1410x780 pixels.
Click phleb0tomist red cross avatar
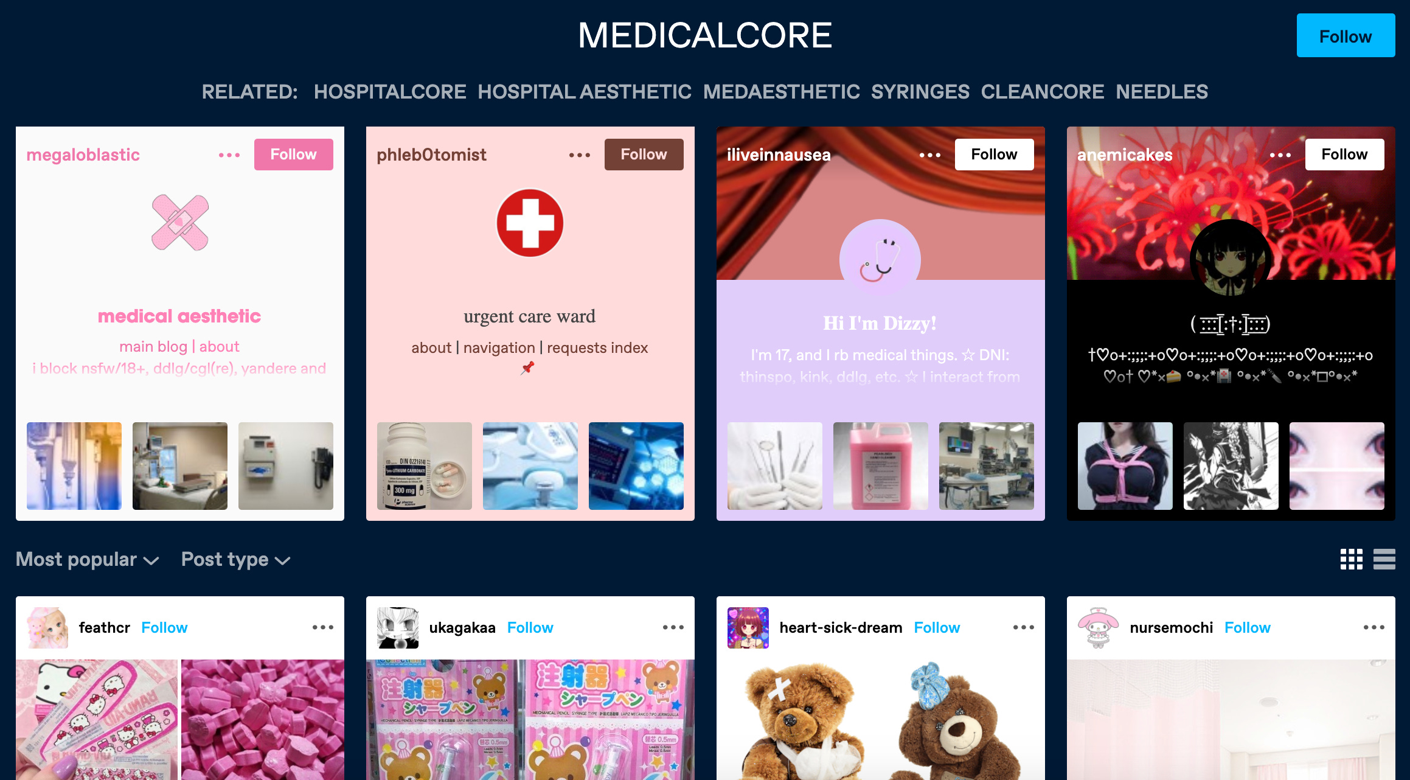(530, 223)
